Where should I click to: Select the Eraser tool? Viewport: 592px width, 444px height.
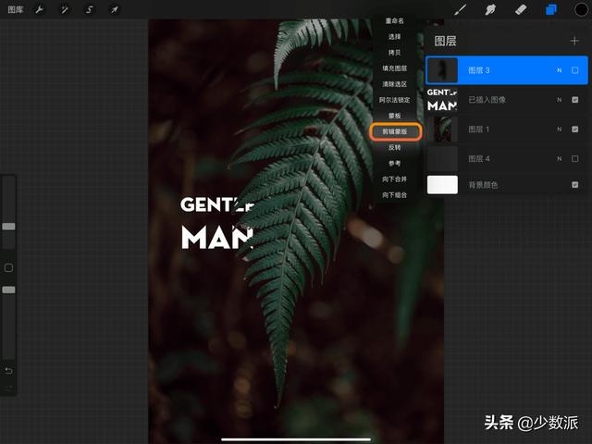click(520, 9)
